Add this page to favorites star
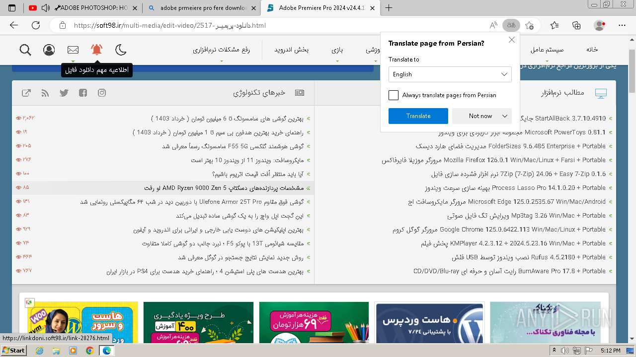 529,25
